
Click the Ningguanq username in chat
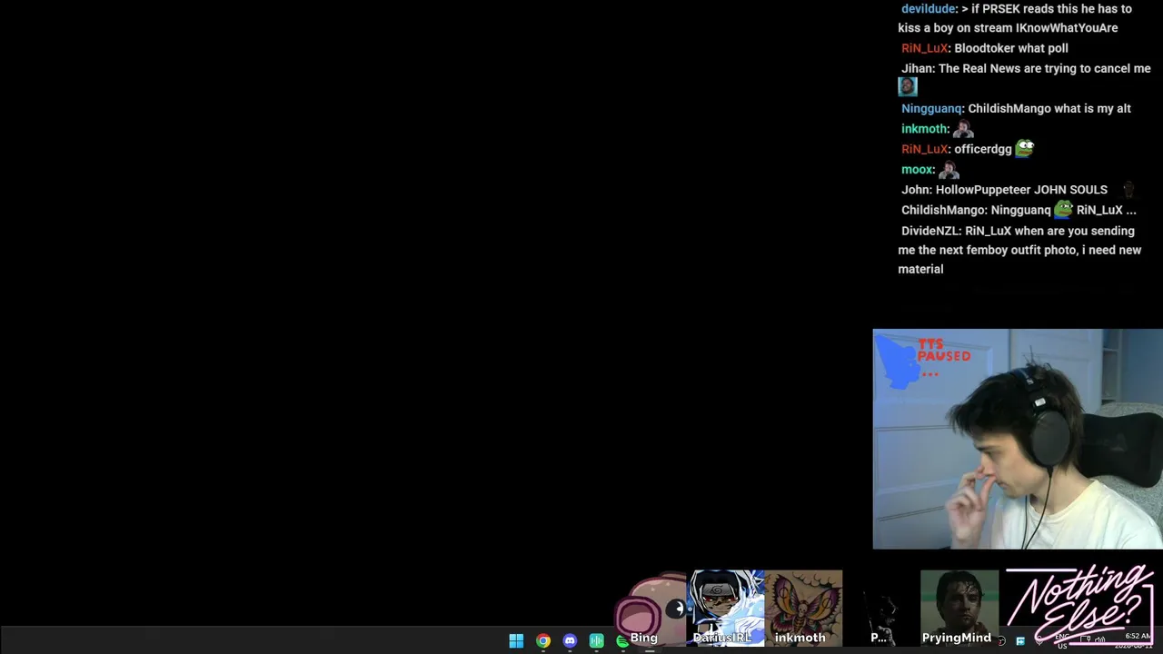pyautogui.click(x=931, y=108)
